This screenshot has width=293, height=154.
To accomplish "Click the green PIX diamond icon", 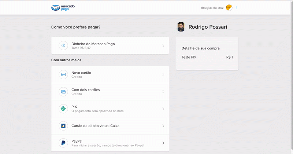I will 63,109.
